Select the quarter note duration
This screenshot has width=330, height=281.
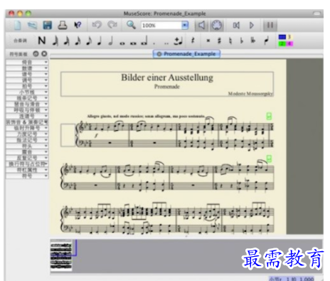tap(100, 41)
